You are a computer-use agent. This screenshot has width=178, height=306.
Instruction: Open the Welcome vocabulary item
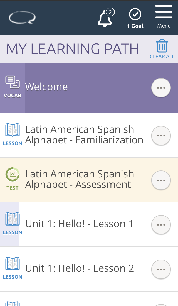[46, 87]
